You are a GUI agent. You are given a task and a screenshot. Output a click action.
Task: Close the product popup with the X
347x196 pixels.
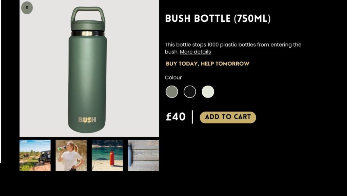pos(27,7)
